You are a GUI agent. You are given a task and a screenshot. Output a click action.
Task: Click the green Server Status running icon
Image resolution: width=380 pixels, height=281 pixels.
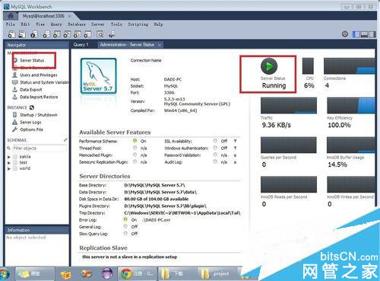coord(269,66)
